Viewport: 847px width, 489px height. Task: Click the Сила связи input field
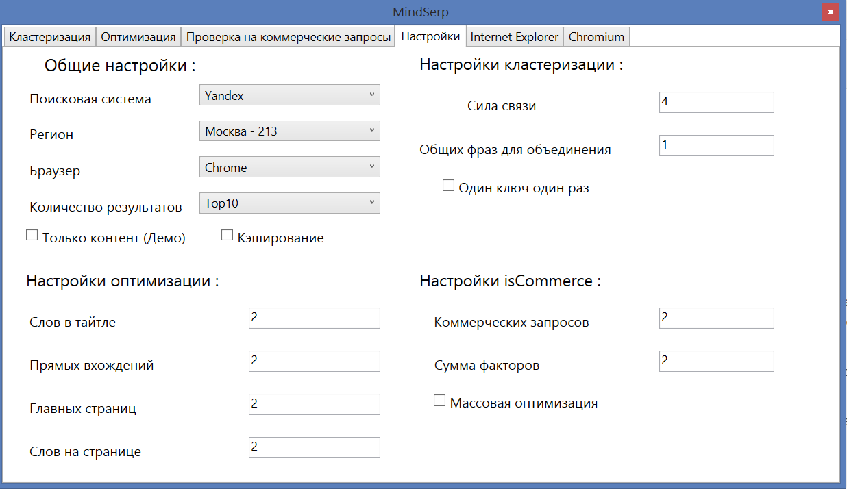tap(716, 103)
